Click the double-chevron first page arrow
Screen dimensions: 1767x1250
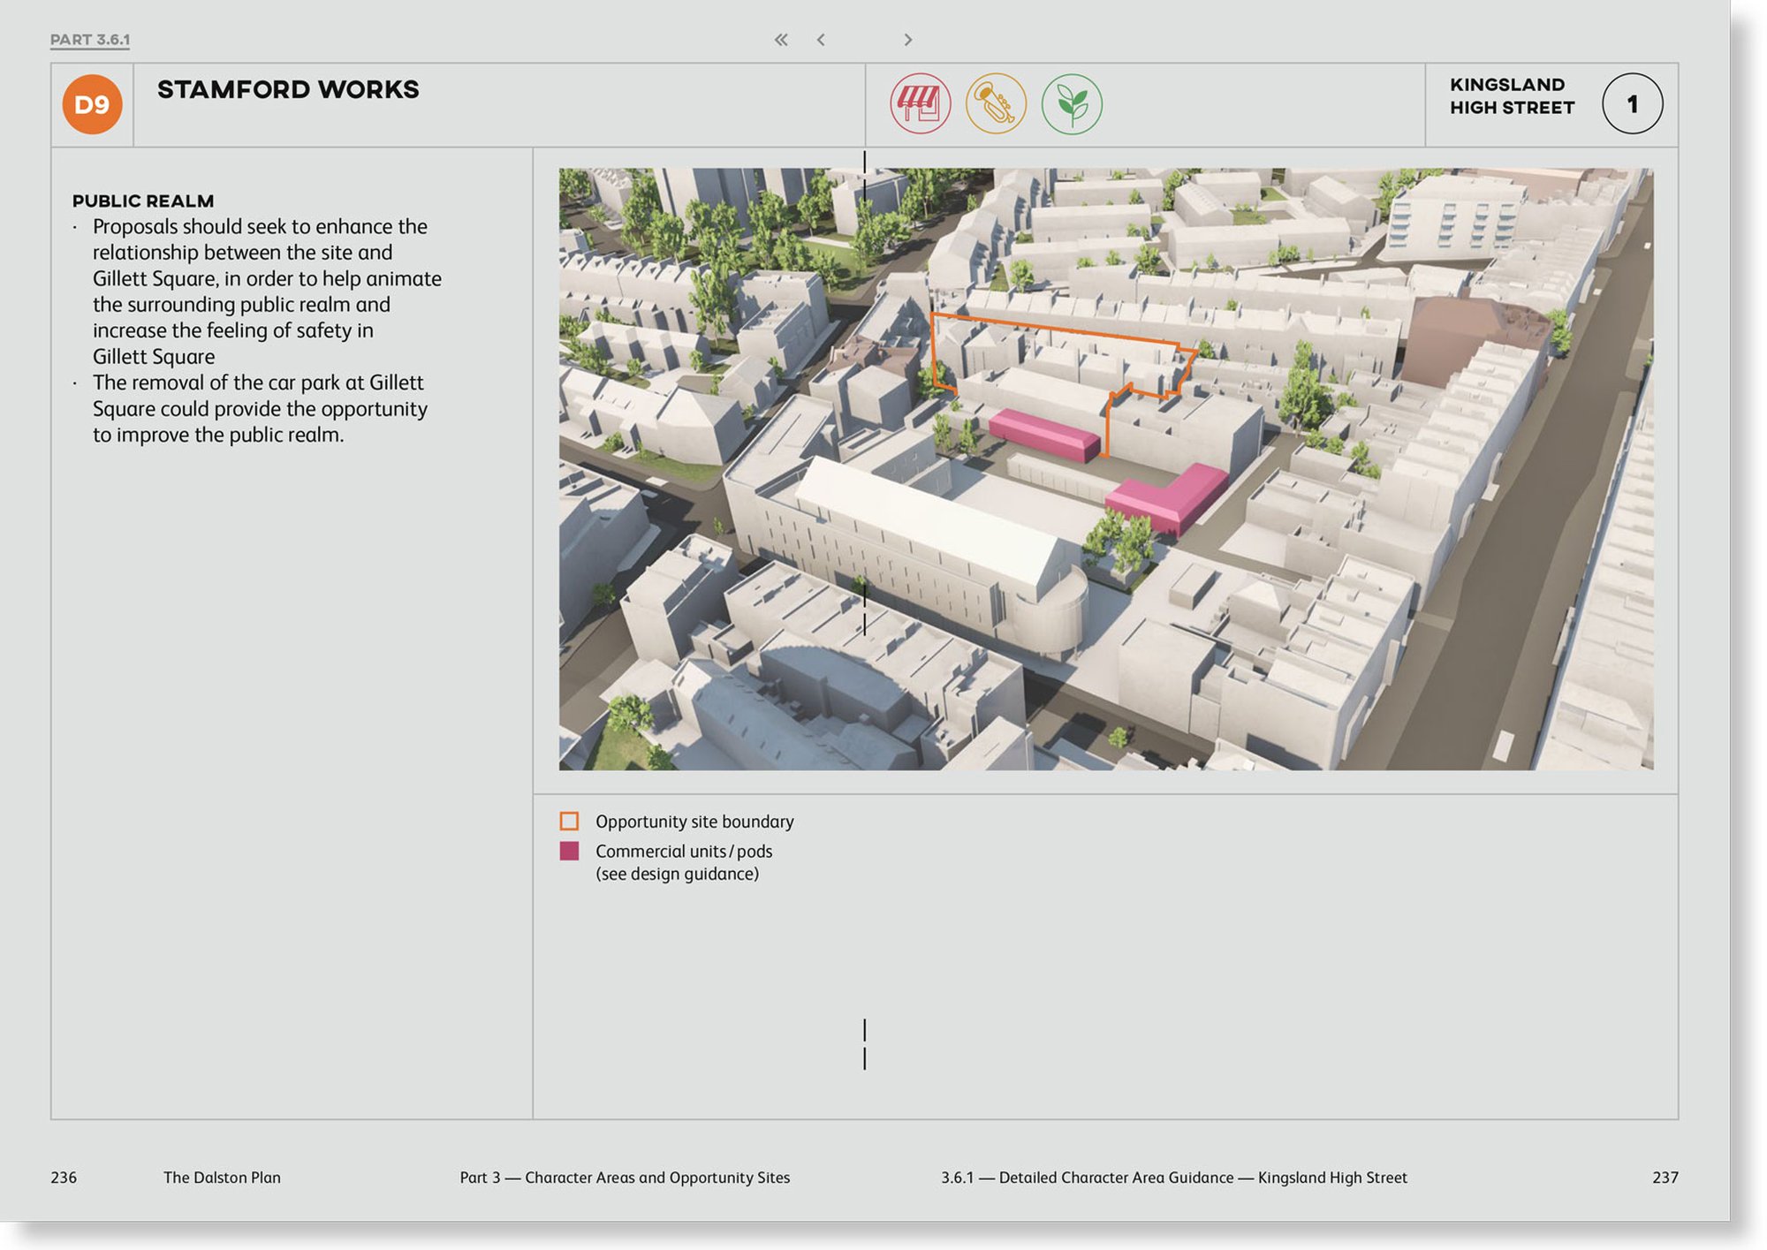coord(781,40)
